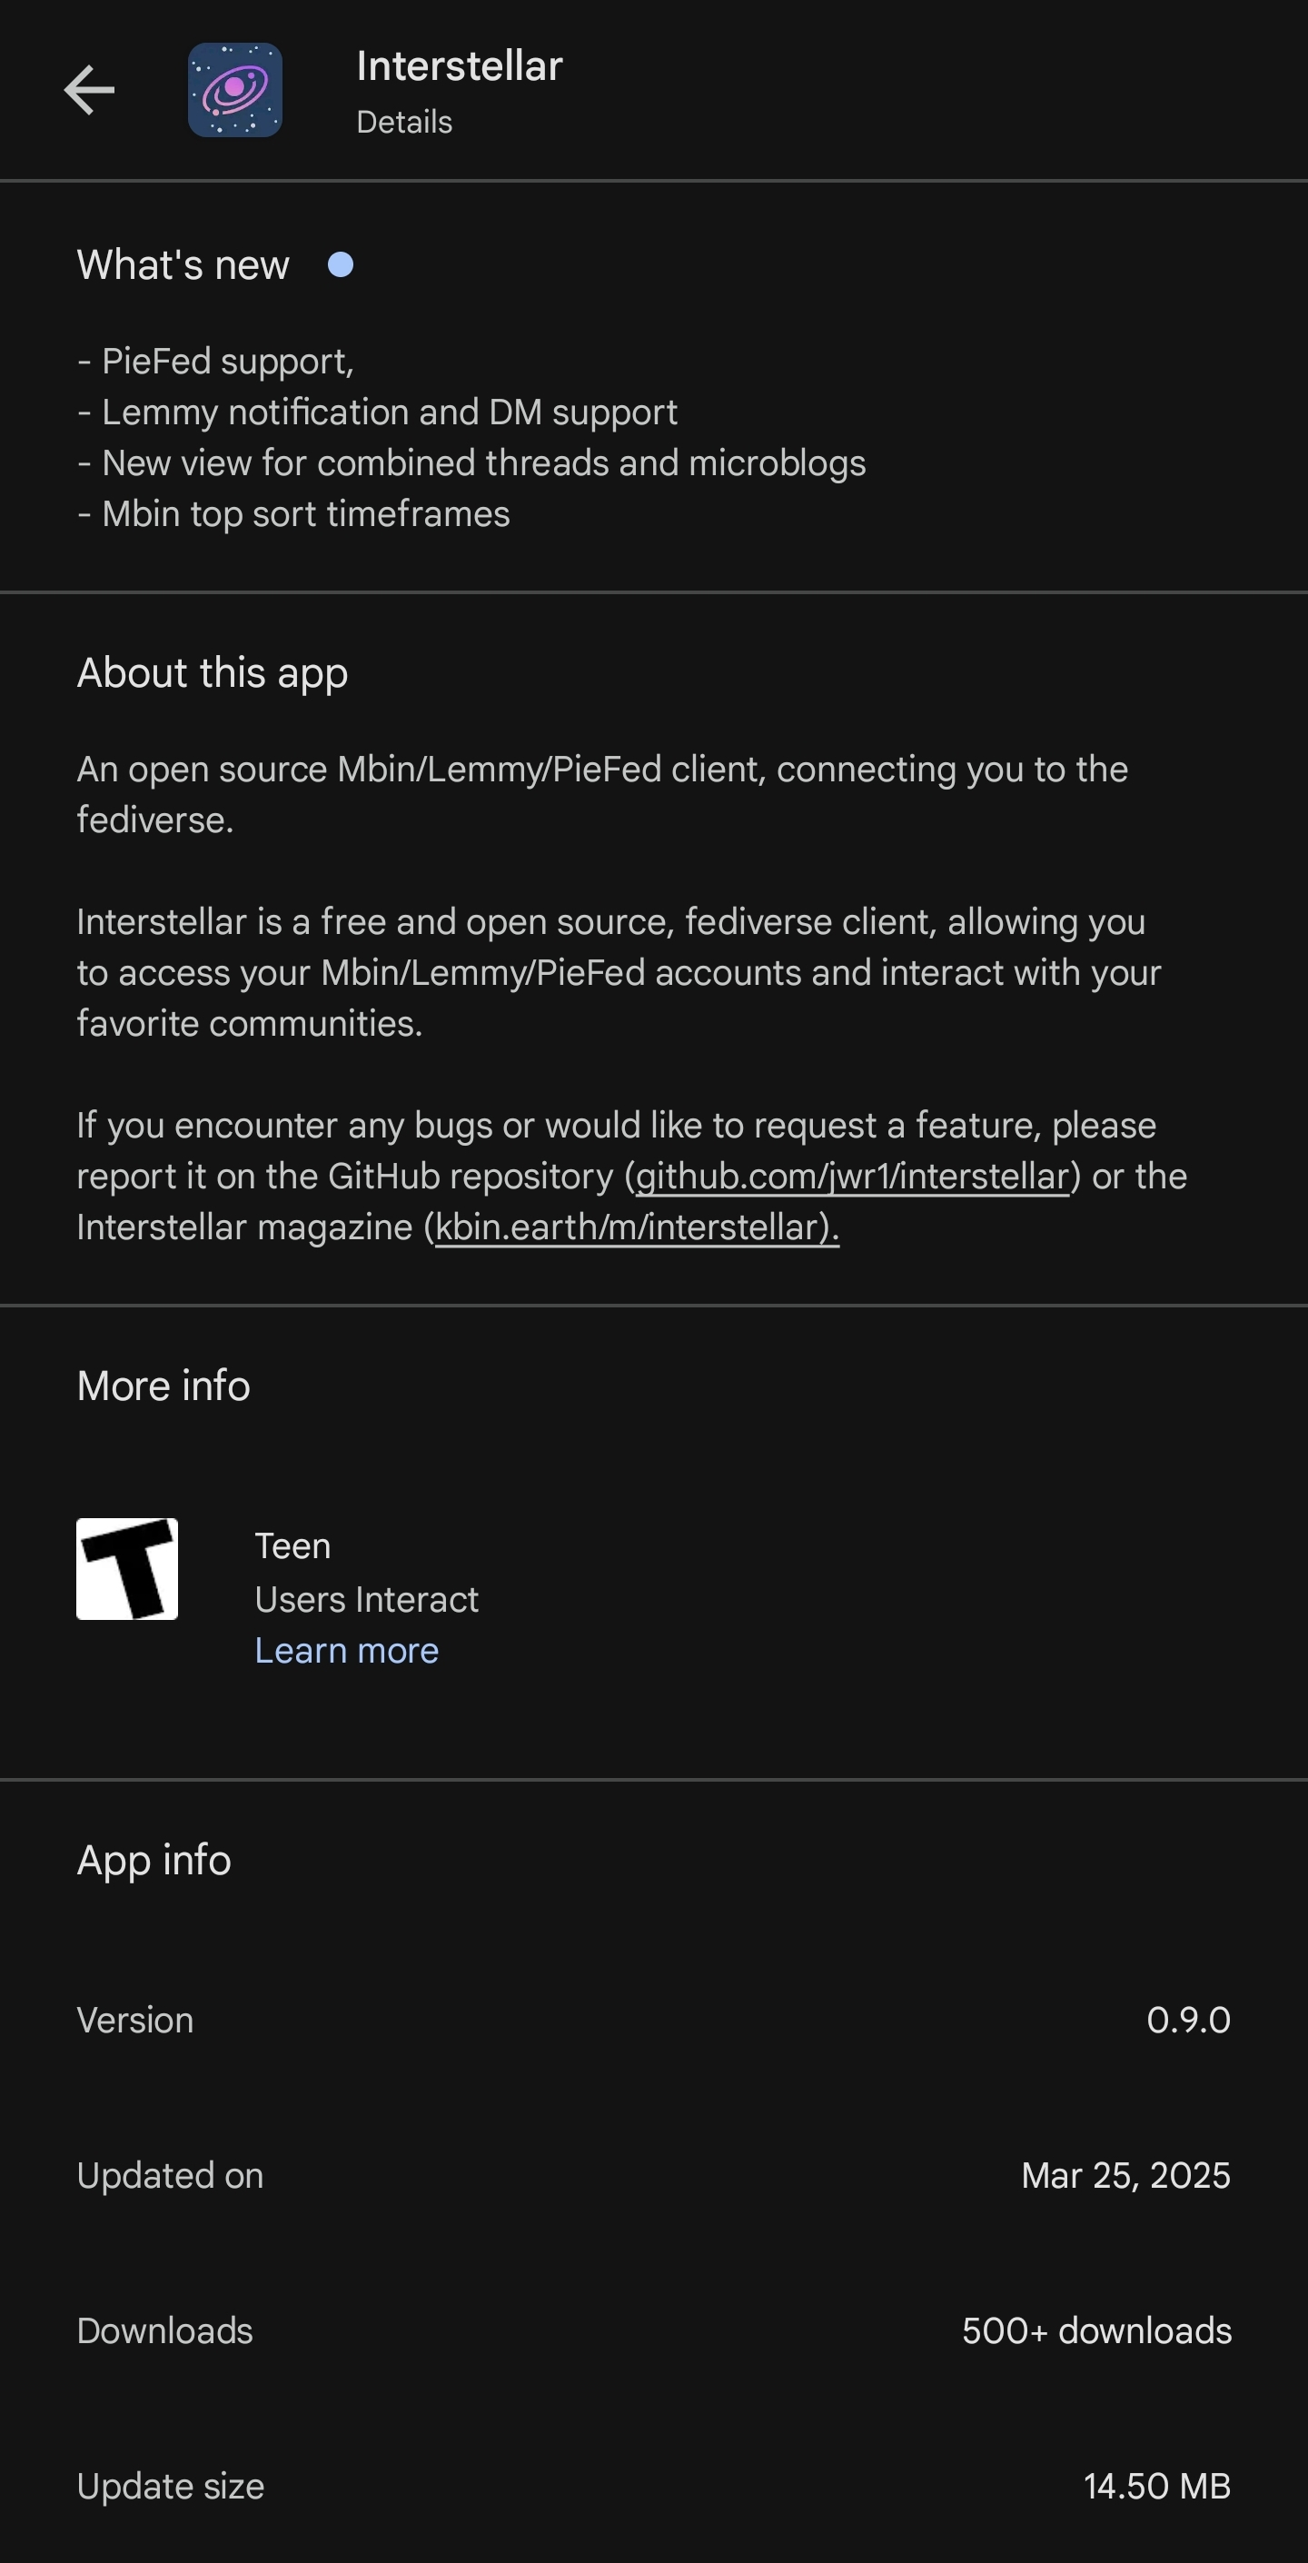The width and height of the screenshot is (1308, 2563).
Task: Select 'Lemmy notification and DM support' line
Action: click(x=378, y=412)
